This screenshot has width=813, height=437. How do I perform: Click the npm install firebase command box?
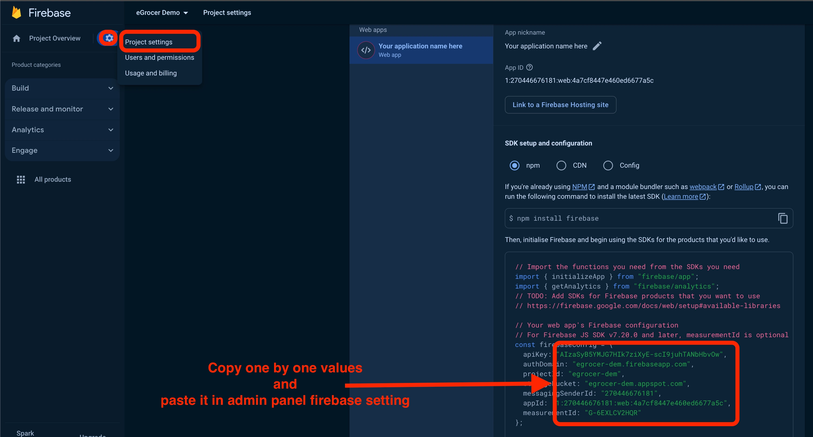[x=649, y=218]
